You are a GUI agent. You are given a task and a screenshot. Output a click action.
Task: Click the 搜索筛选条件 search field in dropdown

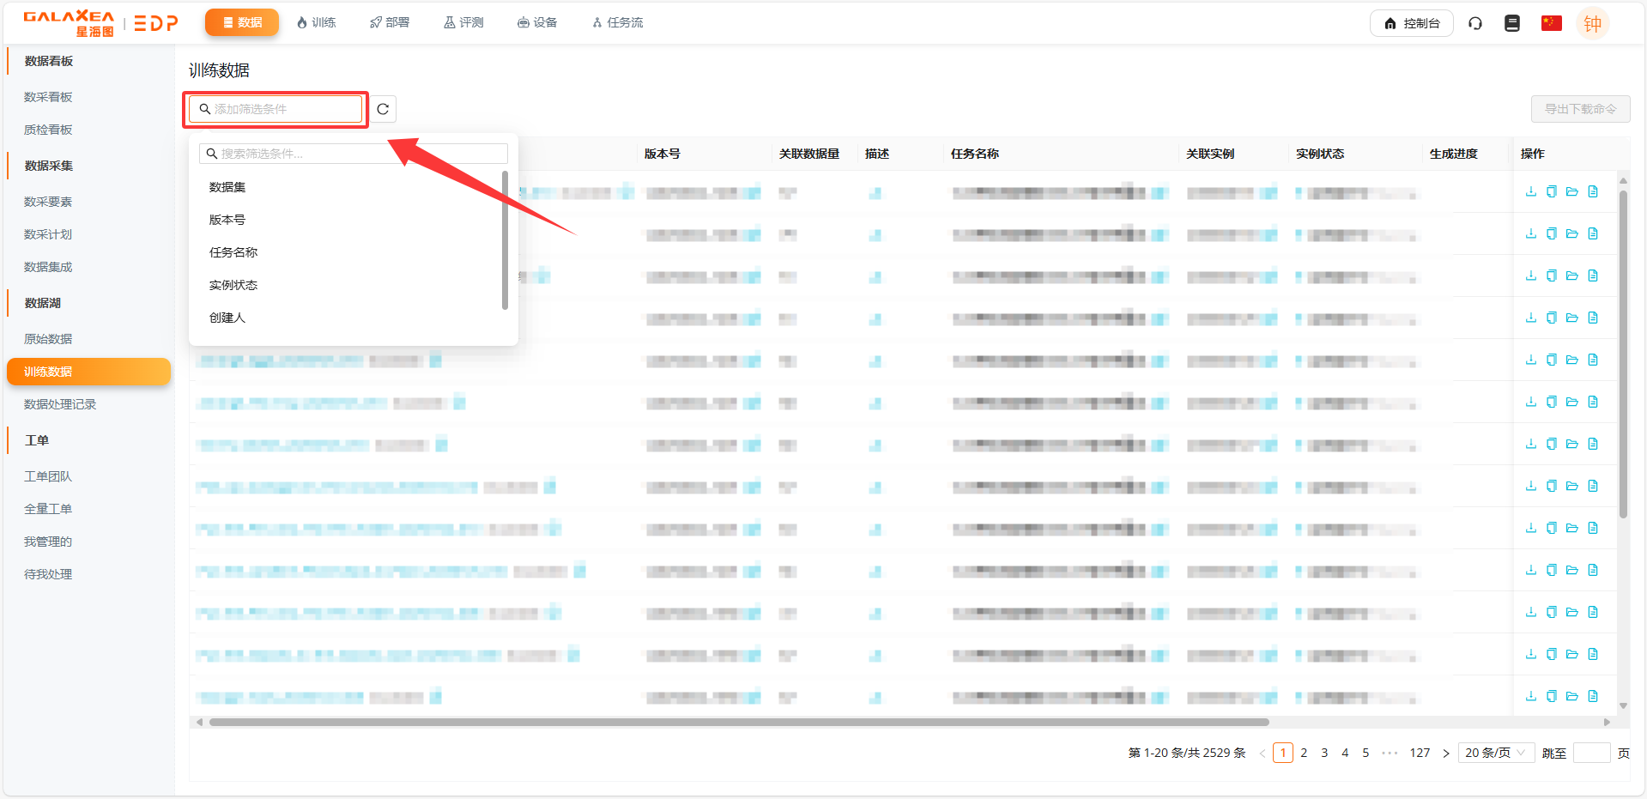[x=354, y=154]
